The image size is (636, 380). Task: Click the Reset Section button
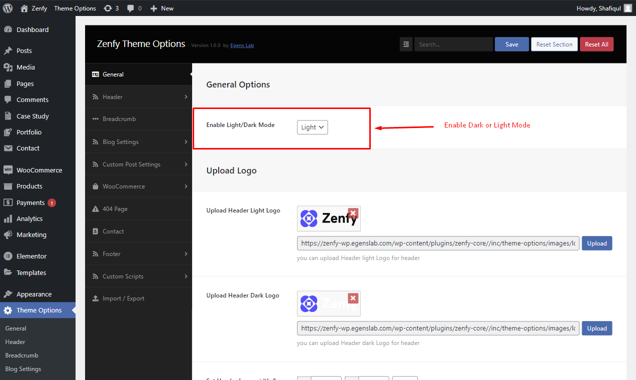(554, 44)
